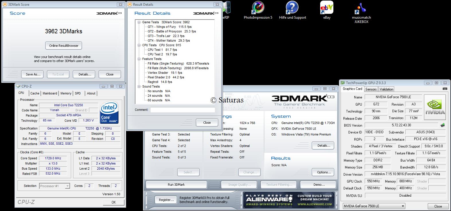Select the GT2 - Battle of Proxycon row

click(172, 31)
